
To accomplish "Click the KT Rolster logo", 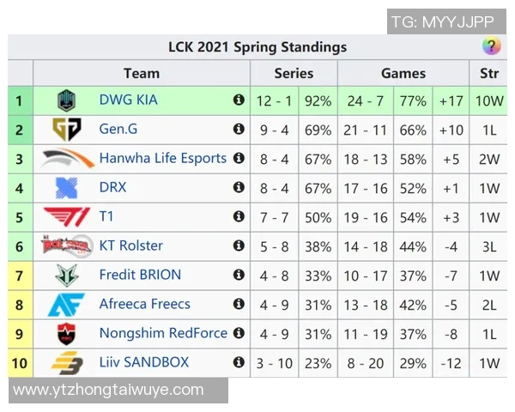I will tap(66, 246).
